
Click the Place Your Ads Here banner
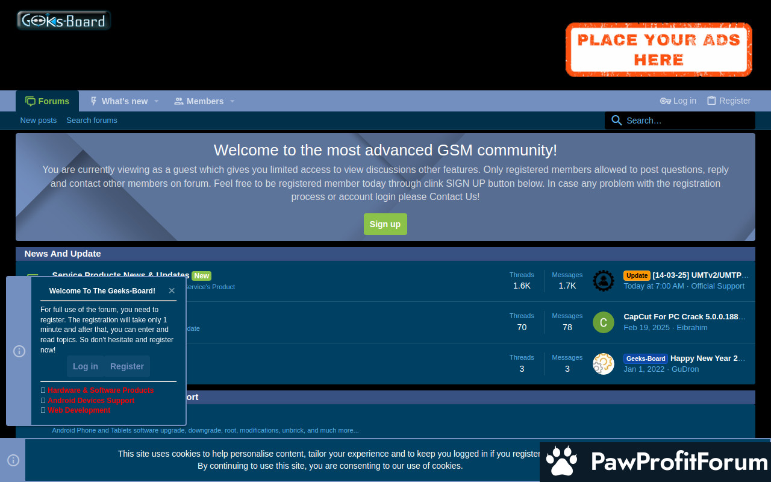658,50
